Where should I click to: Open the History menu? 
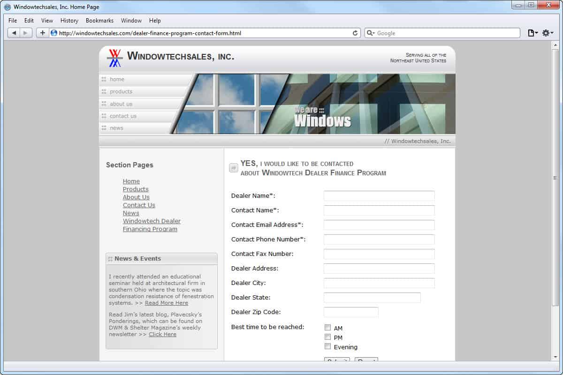(69, 21)
